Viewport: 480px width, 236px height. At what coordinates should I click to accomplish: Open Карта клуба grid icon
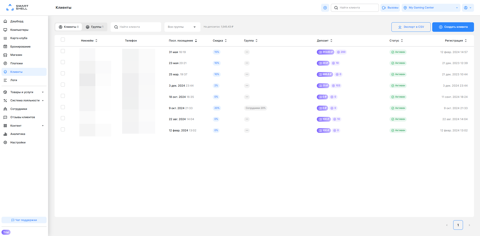pos(5,38)
